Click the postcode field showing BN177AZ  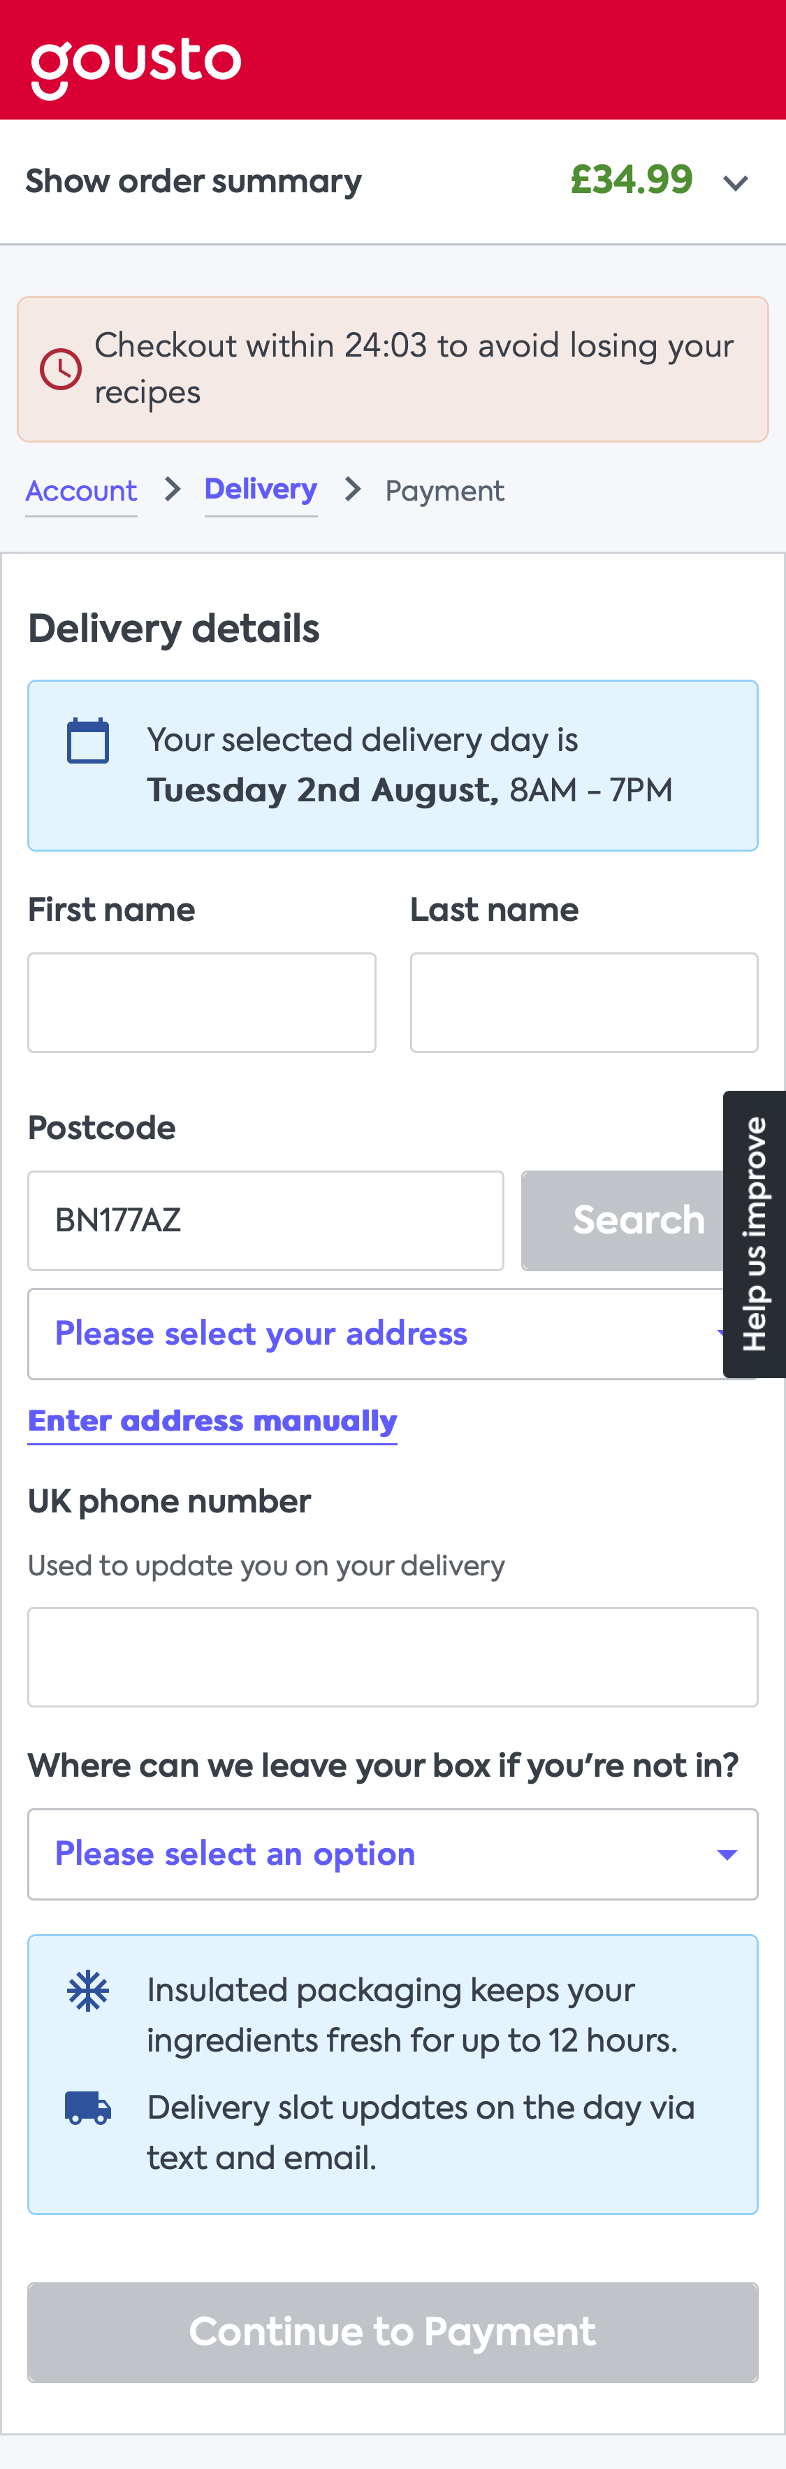coord(265,1219)
